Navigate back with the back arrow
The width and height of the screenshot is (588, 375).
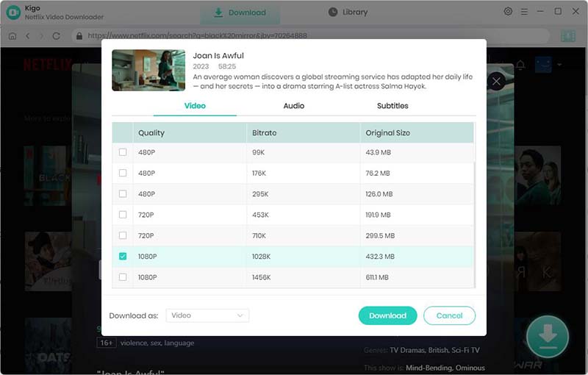click(x=27, y=36)
